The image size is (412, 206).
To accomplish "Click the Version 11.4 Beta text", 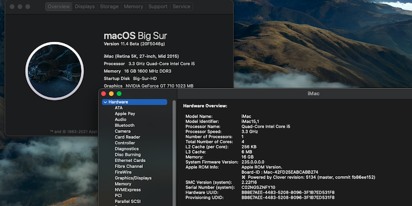I will coord(134,44).
